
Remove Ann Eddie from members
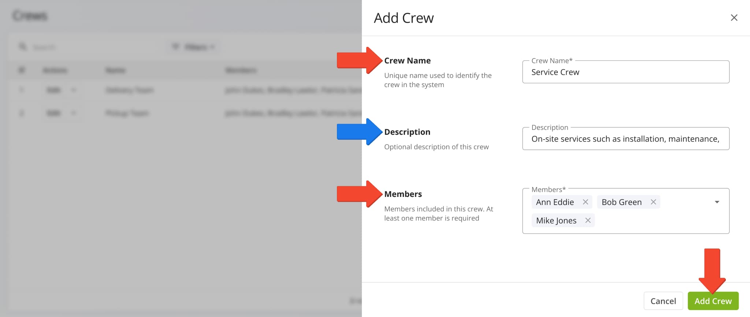click(x=585, y=202)
